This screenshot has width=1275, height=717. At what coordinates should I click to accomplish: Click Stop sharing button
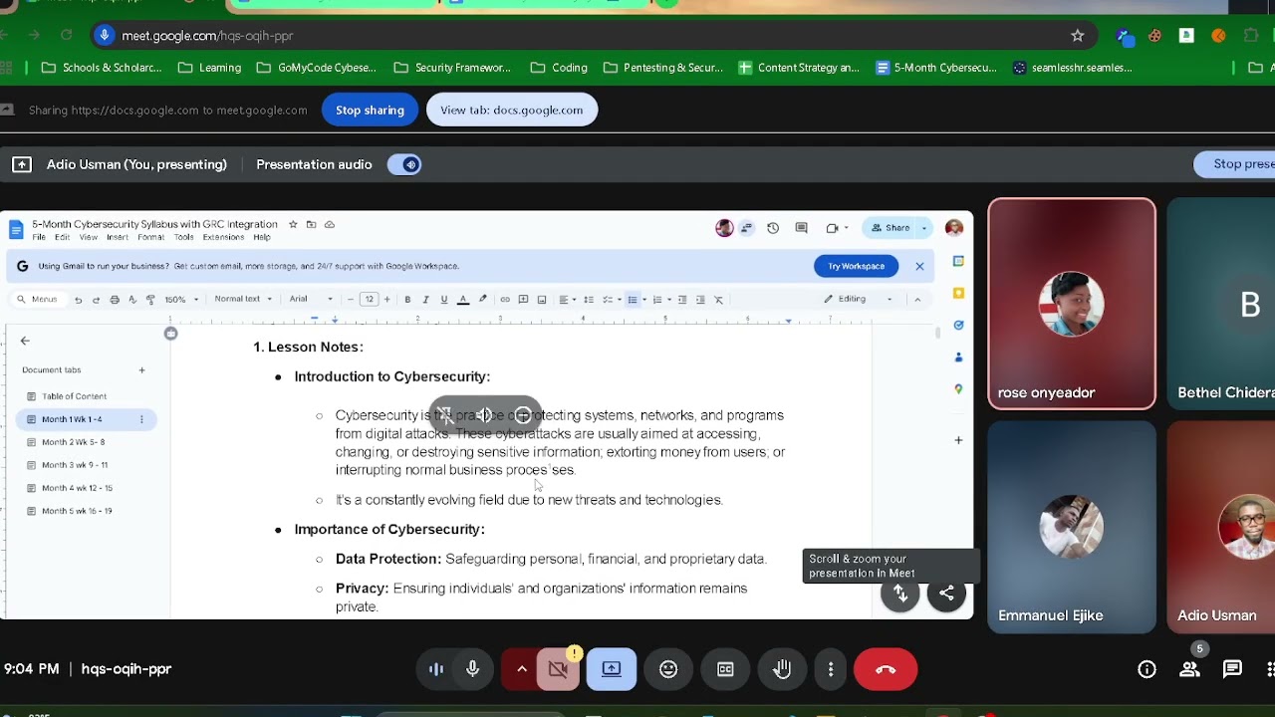point(370,110)
